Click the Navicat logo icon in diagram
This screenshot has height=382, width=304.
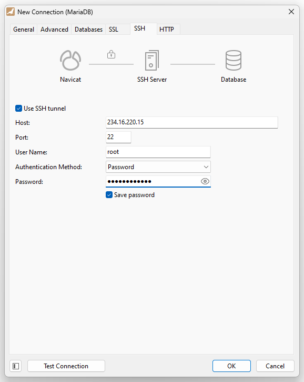70,60
